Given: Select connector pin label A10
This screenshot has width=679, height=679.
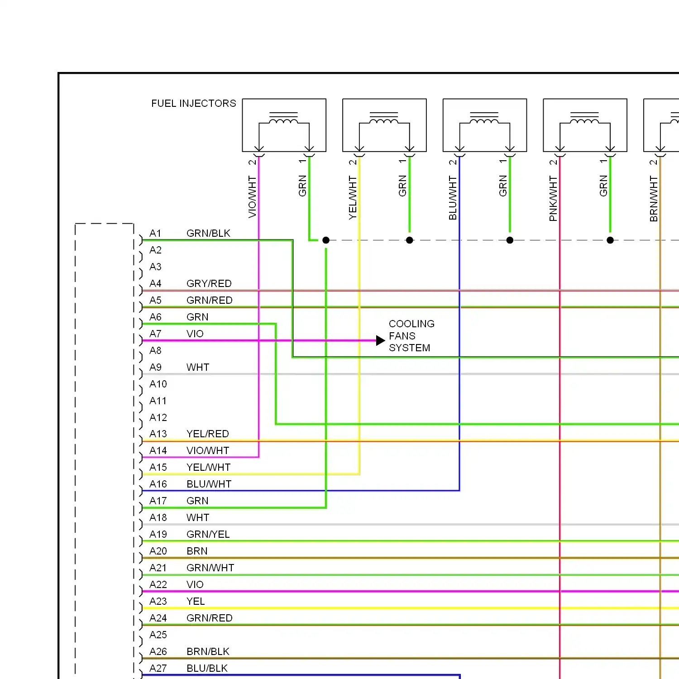Looking at the screenshot, I should coord(158,384).
